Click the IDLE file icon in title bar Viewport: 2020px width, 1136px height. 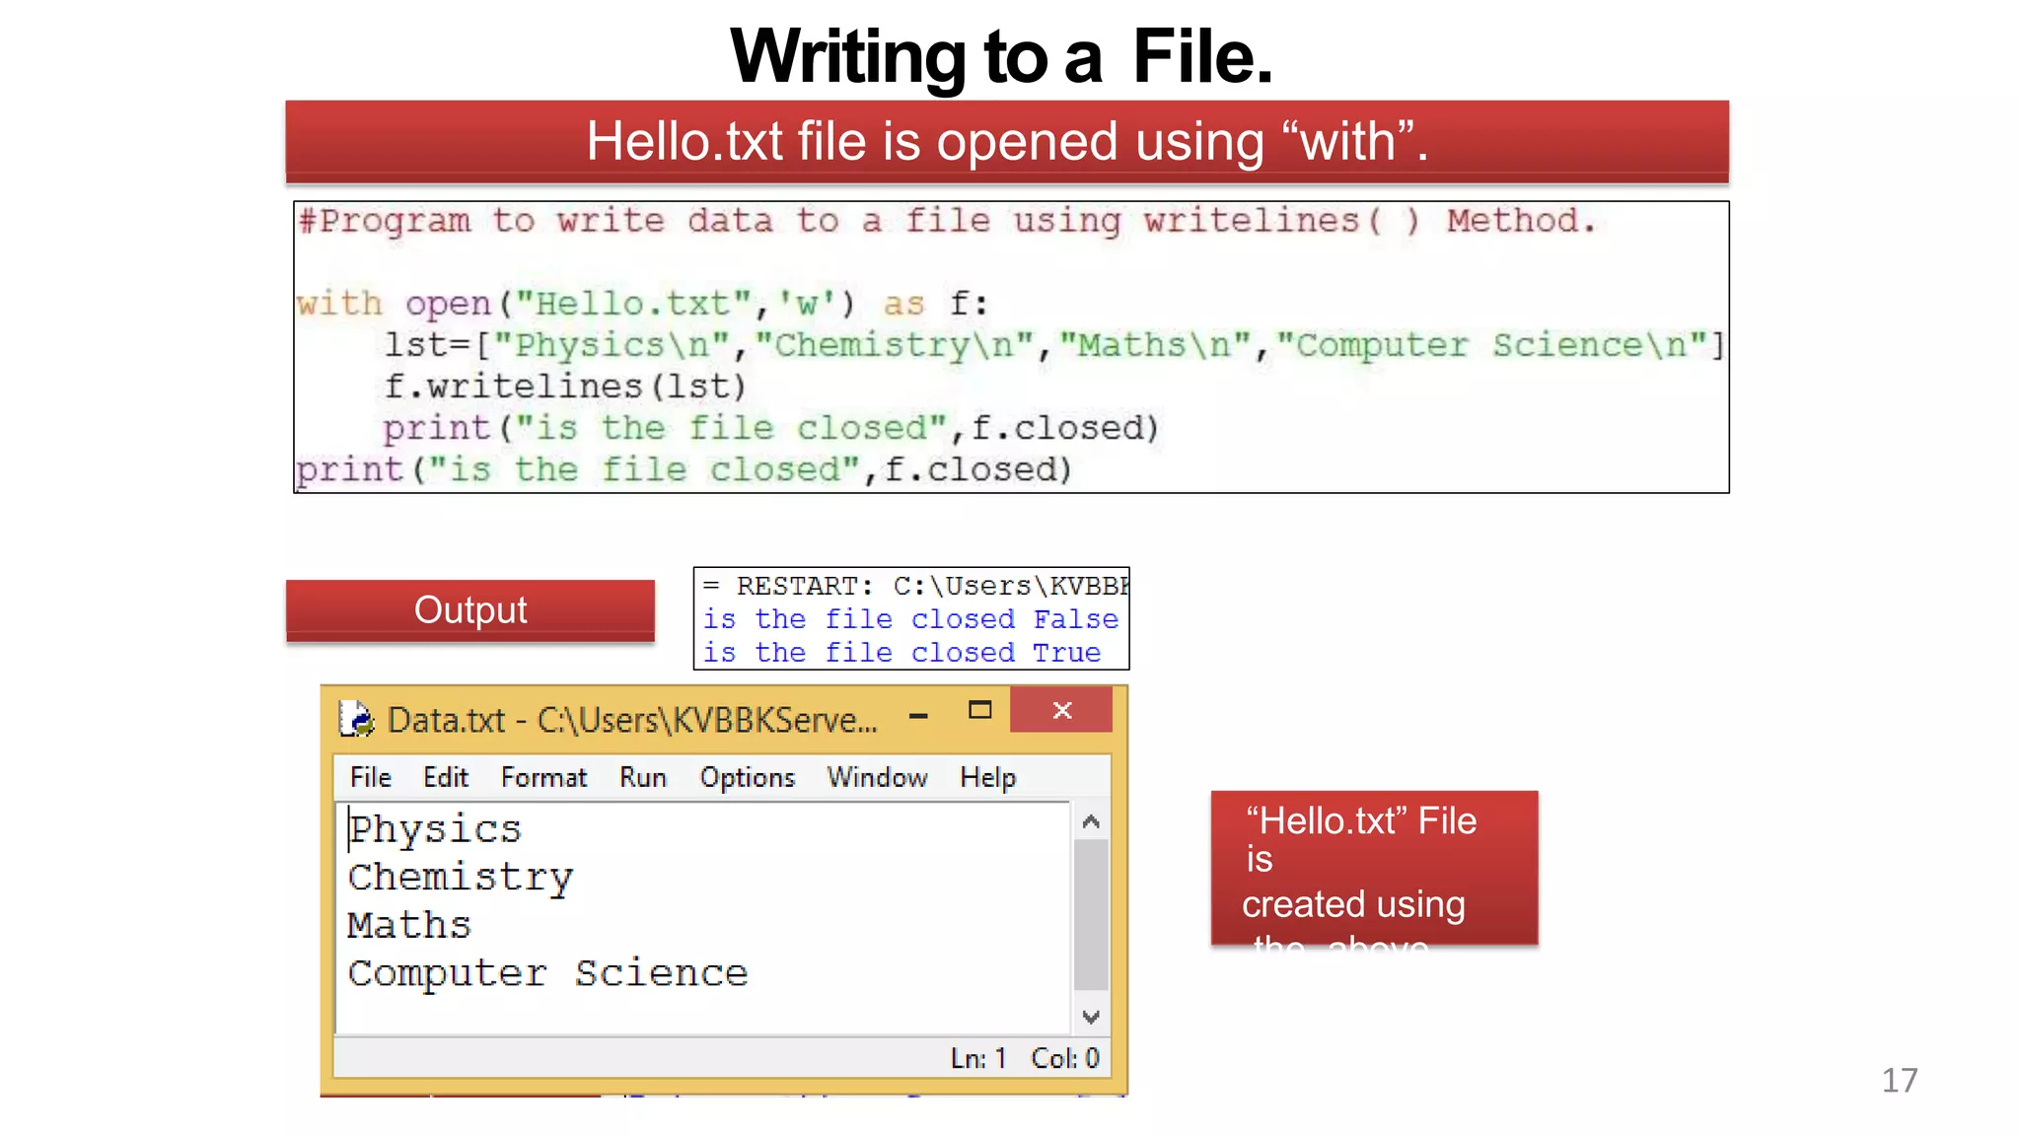click(356, 719)
